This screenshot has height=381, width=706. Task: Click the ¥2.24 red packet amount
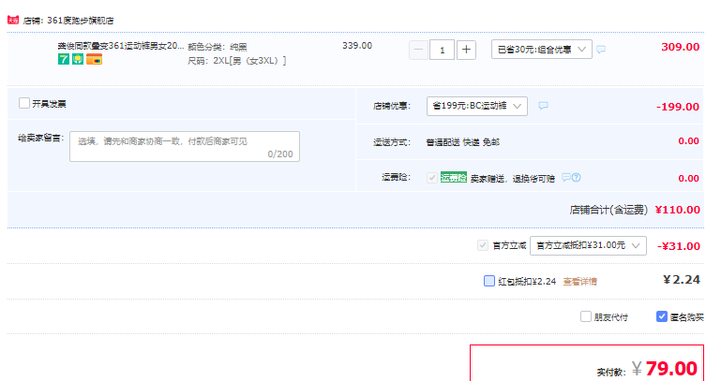[x=682, y=280]
